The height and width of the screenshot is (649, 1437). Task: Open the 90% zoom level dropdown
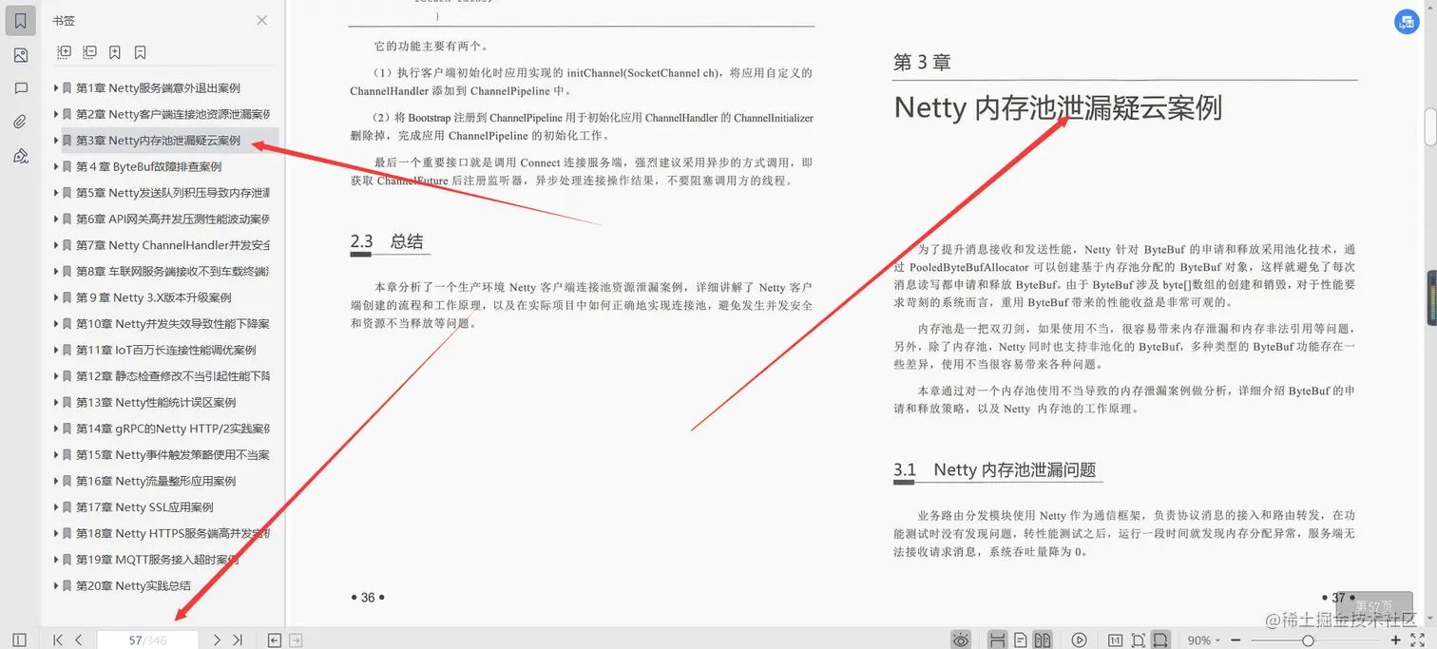click(x=1205, y=639)
